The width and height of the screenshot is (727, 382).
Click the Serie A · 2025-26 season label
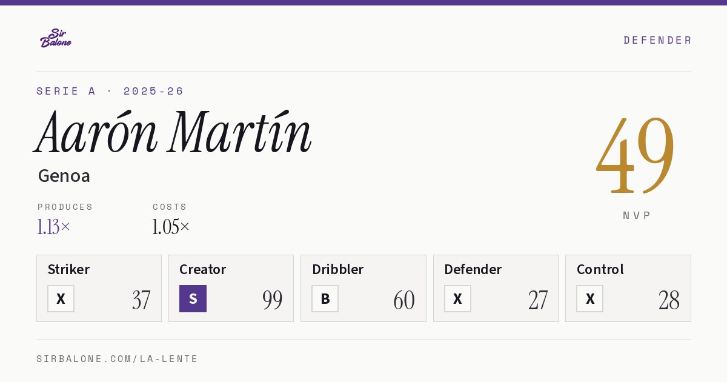coord(110,91)
